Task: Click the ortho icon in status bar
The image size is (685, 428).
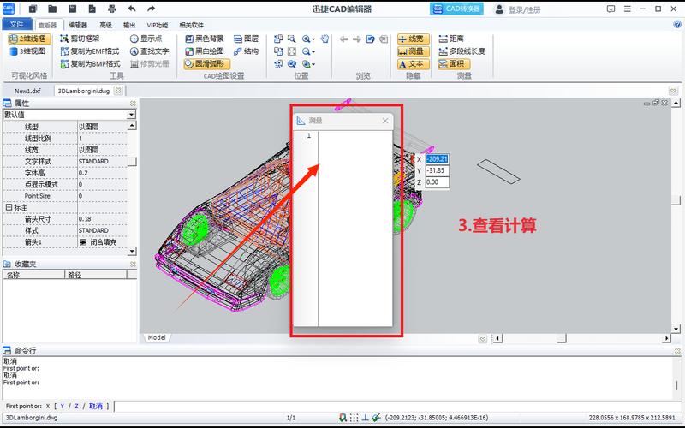Action: [366, 418]
